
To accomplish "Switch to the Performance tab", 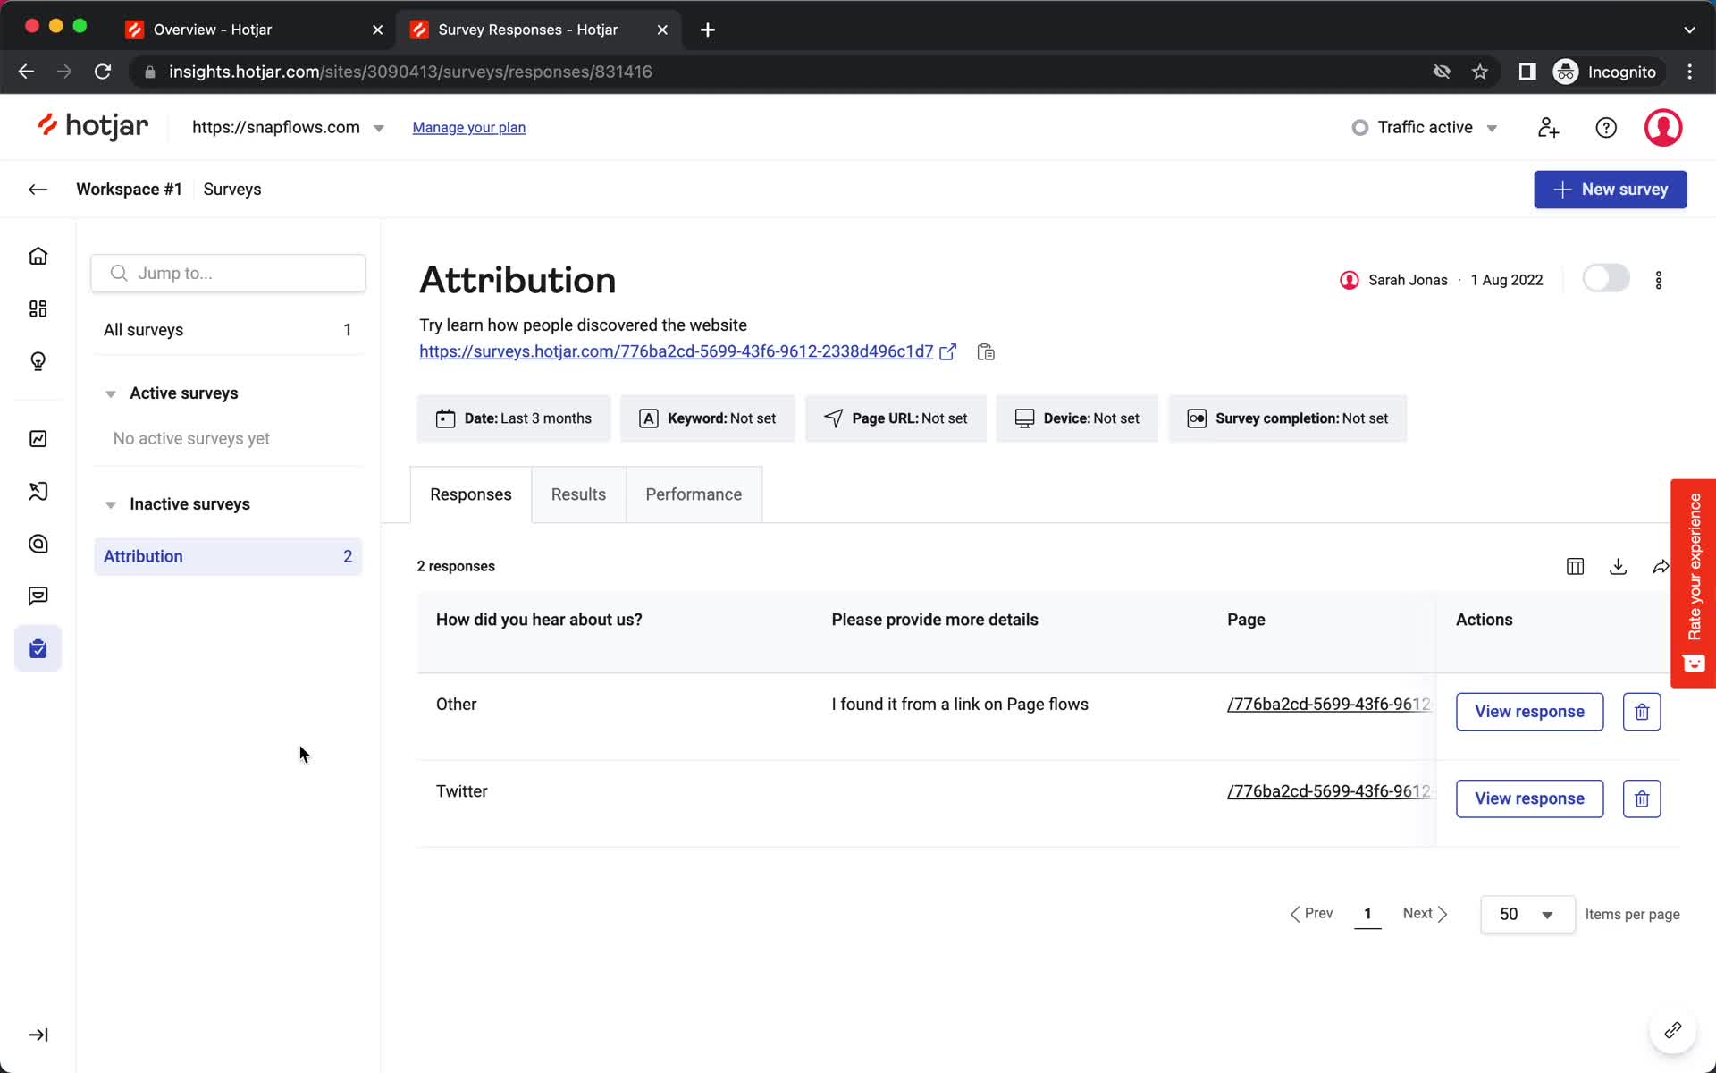I will pos(694,494).
